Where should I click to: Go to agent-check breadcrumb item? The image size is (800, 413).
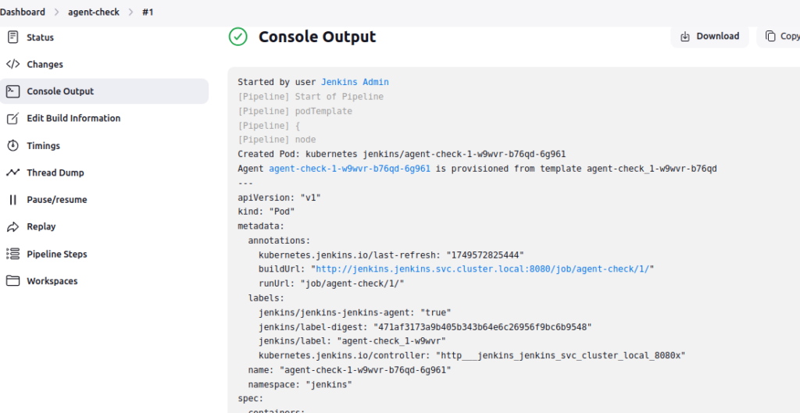coord(94,12)
